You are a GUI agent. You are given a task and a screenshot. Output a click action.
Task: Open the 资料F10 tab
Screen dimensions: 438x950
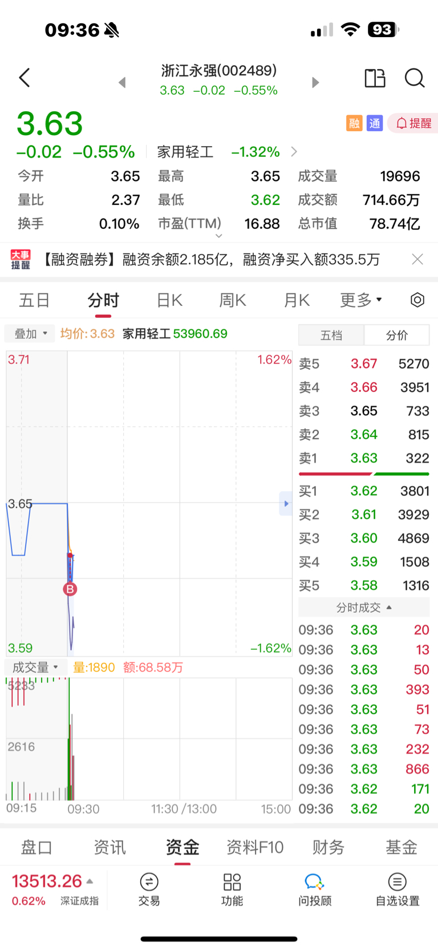click(255, 847)
